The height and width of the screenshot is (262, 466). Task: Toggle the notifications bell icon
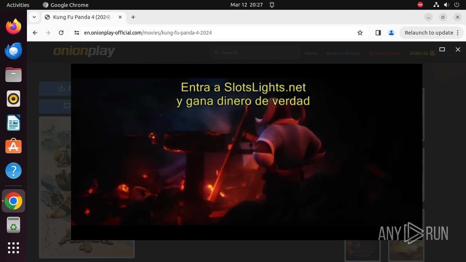click(272, 5)
